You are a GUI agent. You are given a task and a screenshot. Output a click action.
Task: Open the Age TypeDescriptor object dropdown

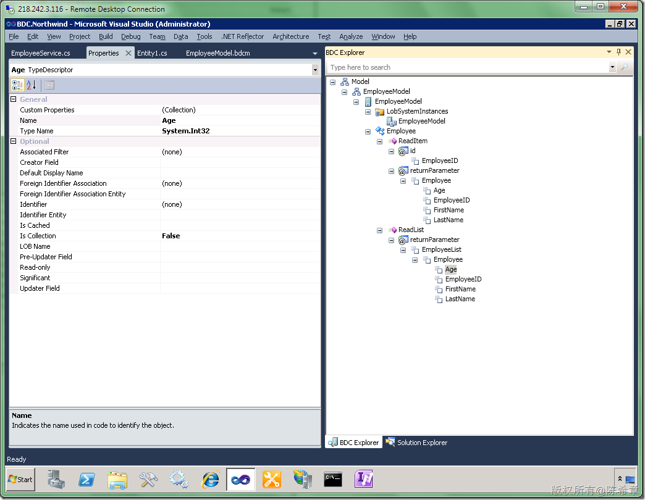pos(315,70)
